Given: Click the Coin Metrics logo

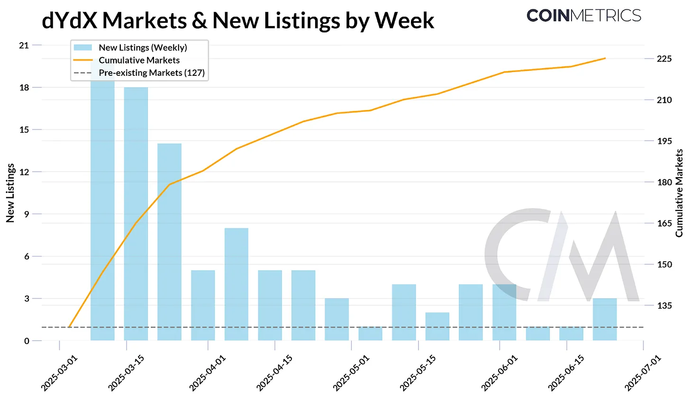Looking at the screenshot, I should click(x=584, y=16).
